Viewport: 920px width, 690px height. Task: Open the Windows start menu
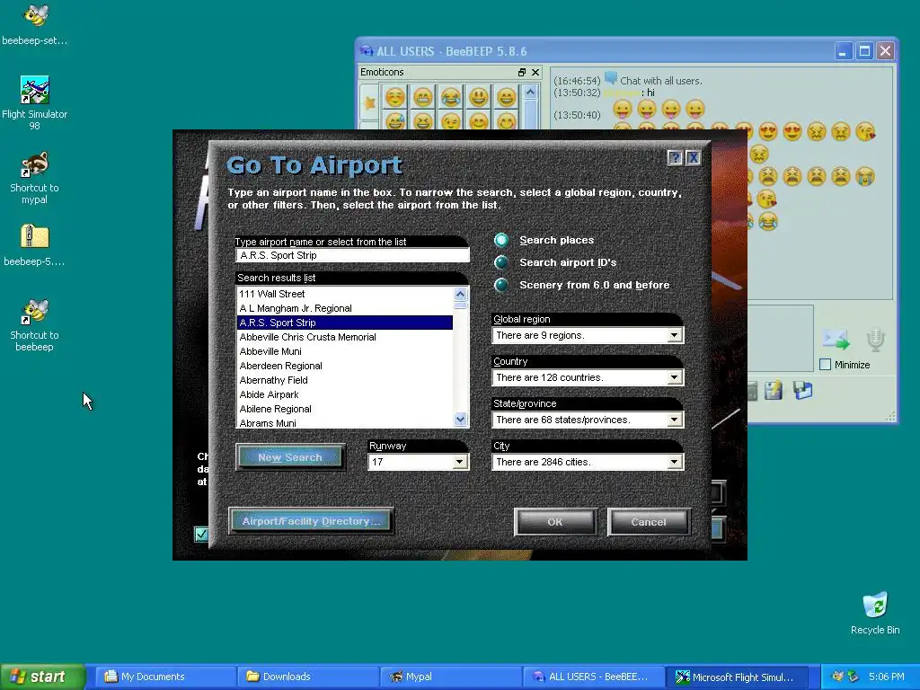coord(42,677)
